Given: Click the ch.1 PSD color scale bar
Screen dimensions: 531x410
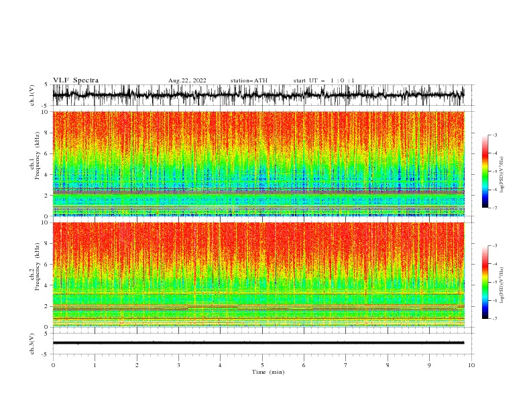Looking at the screenshot, I should tap(485, 172).
